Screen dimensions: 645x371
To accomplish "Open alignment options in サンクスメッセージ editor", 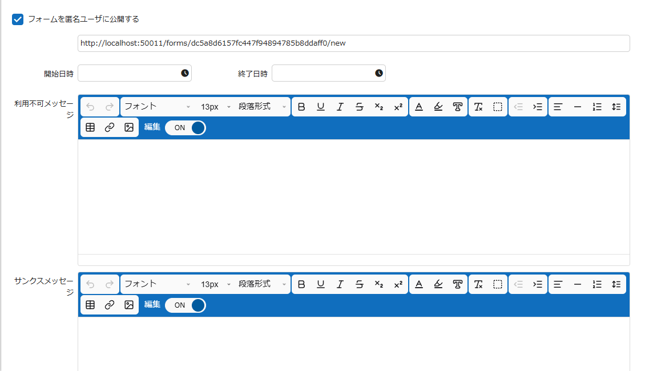I will tap(558, 284).
